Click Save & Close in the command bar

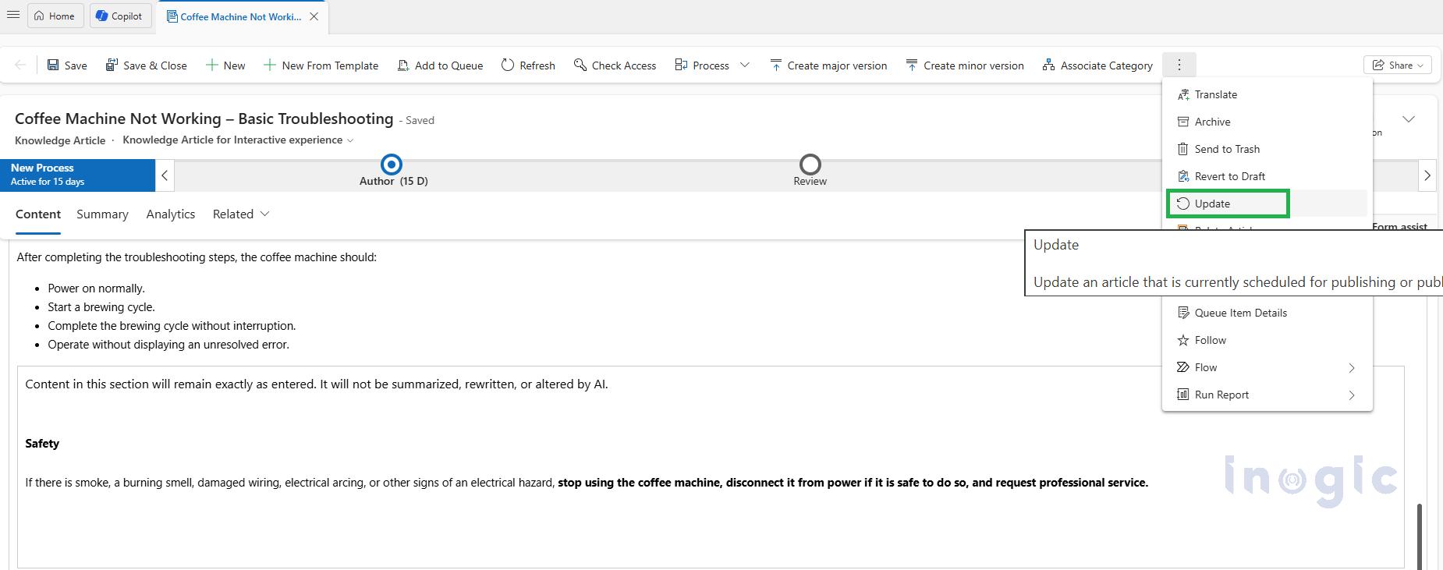tap(147, 65)
